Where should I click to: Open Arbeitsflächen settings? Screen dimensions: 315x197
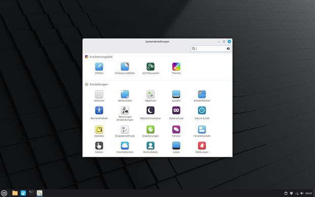pyautogui.click(x=202, y=96)
